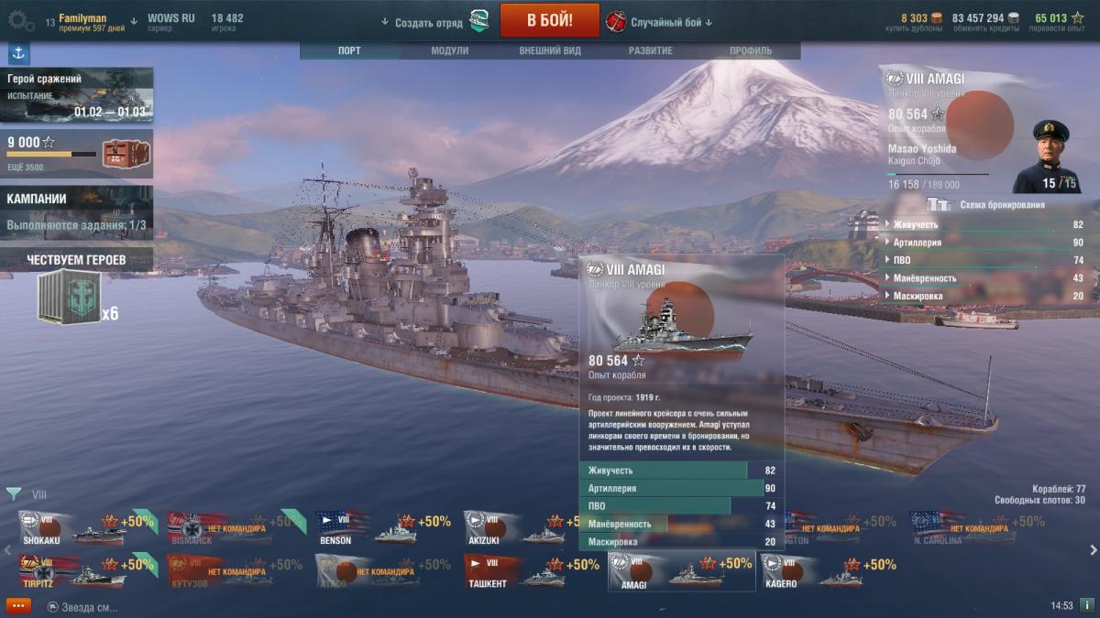Screen dimensions: 1100x618
Task: Click the info icon near the clock
Action: [x=1086, y=605]
